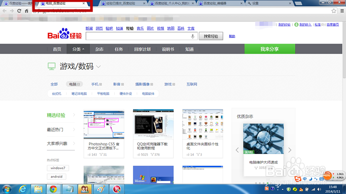Click the green 我来分享 button
346x194 pixels.
(x=269, y=49)
